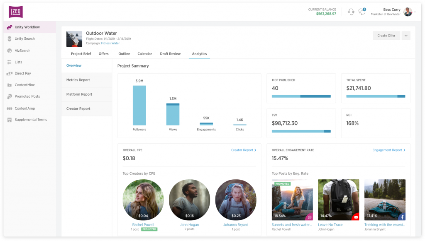Switch to the Draft Review tab
The height and width of the screenshot is (241, 425).
[x=170, y=54]
